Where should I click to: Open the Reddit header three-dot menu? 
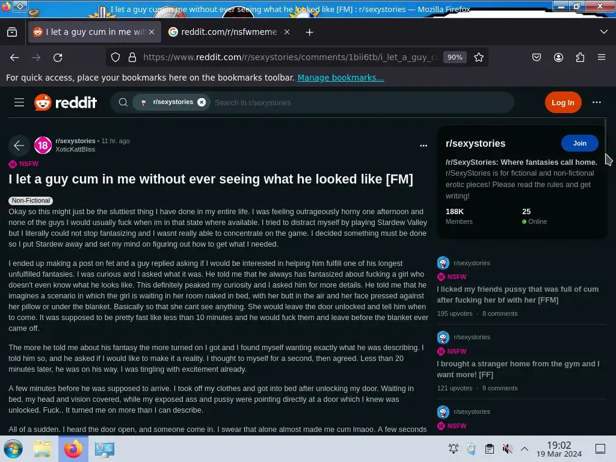pyautogui.click(x=596, y=102)
